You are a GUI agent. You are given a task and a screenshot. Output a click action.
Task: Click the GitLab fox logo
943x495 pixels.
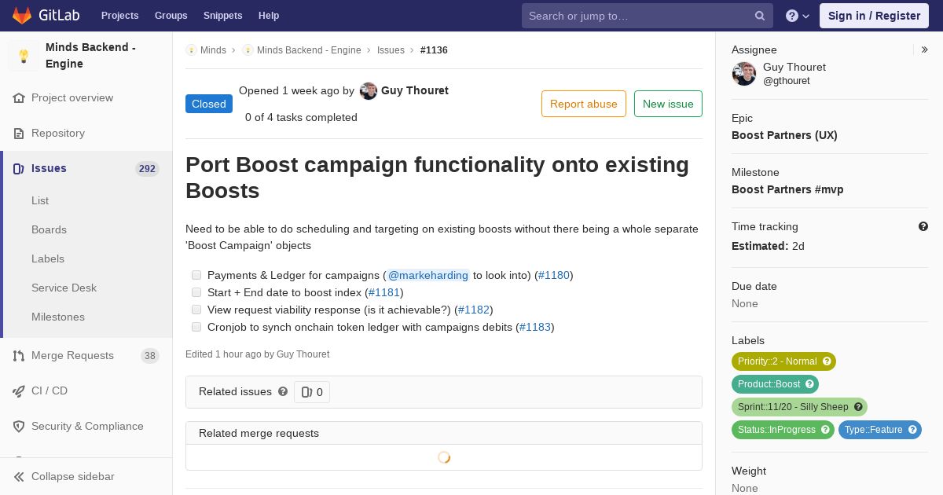pyautogui.click(x=21, y=15)
